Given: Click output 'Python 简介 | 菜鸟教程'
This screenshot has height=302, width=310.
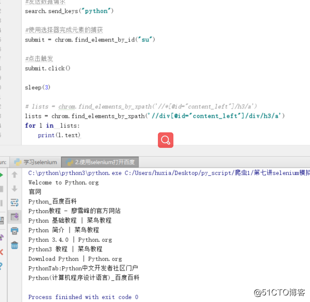Looking at the screenshot, I should 64,230.
